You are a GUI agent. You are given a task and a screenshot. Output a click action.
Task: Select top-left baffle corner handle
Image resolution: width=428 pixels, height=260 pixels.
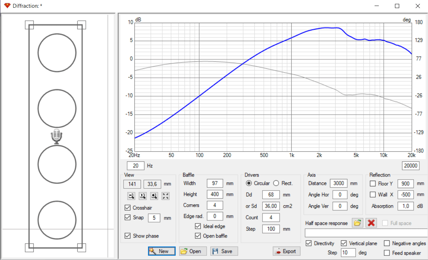(x=29, y=25)
